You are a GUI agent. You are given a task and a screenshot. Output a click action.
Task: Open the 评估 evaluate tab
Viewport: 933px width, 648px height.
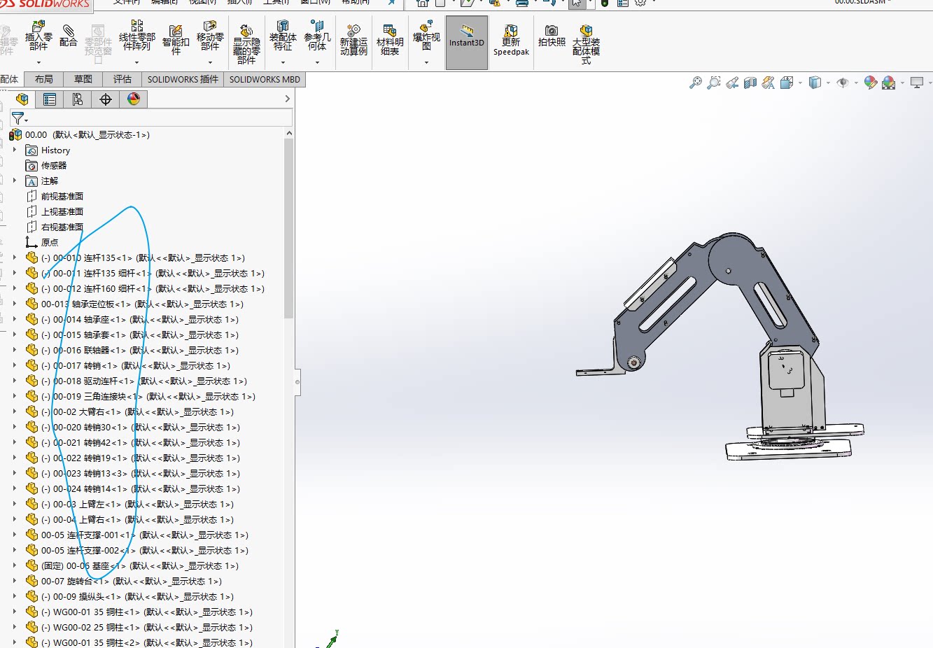[122, 79]
